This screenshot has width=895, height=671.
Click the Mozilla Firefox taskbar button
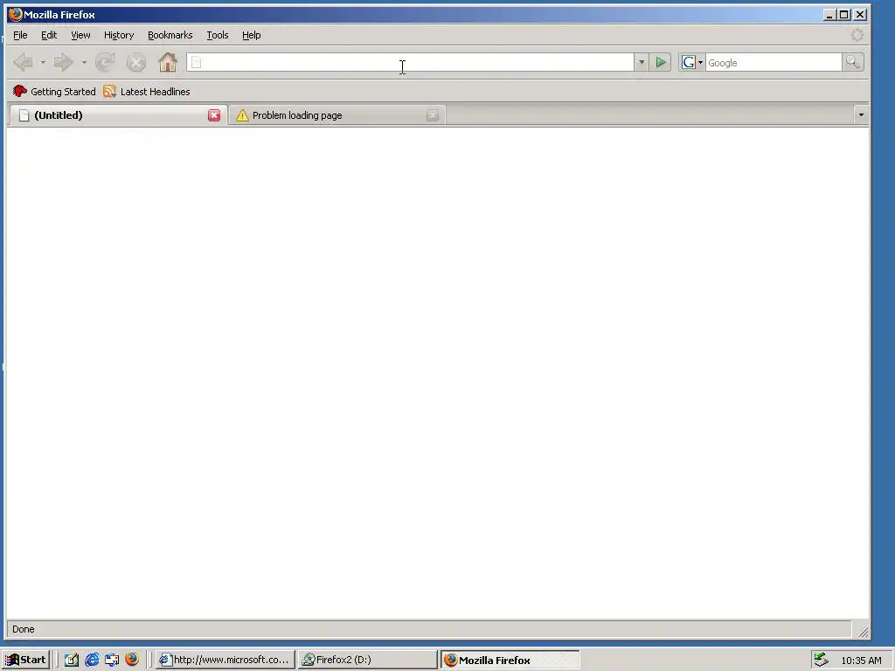pyautogui.click(x=510, y=660)
